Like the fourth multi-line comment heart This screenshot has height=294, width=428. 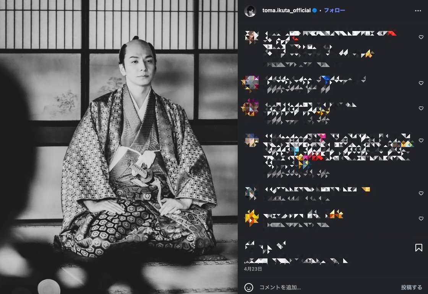[x=421, y=140]
